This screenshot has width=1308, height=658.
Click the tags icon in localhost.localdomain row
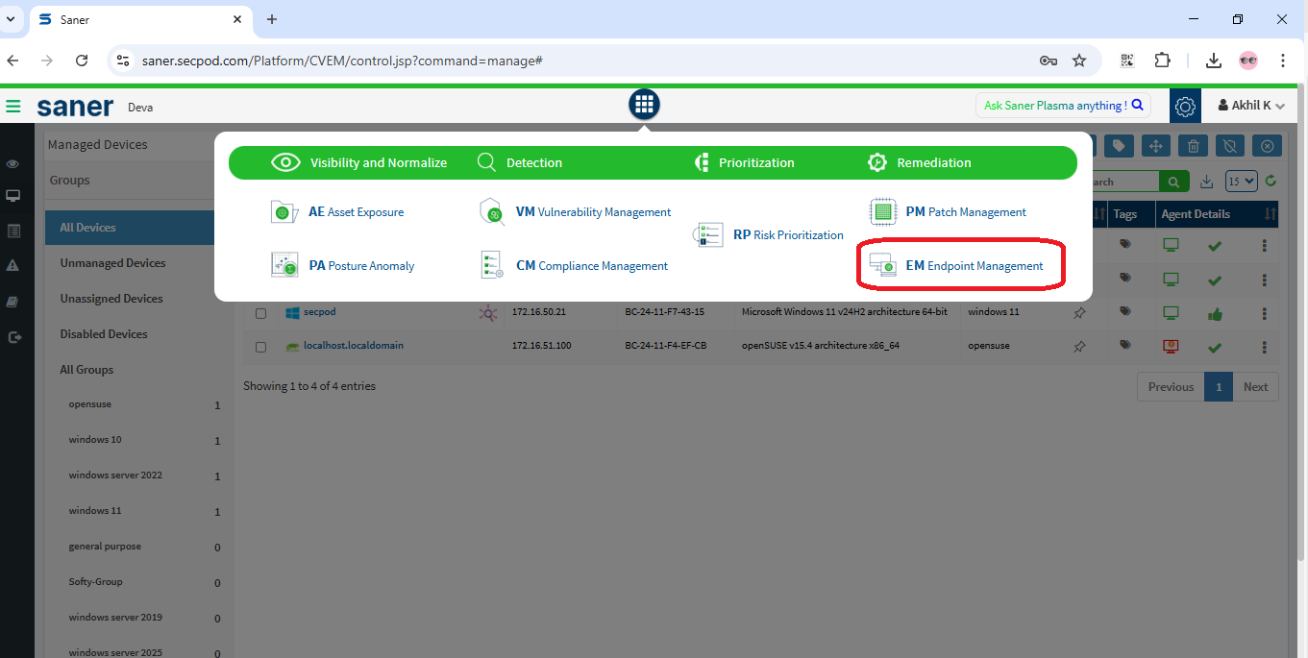1124,346
